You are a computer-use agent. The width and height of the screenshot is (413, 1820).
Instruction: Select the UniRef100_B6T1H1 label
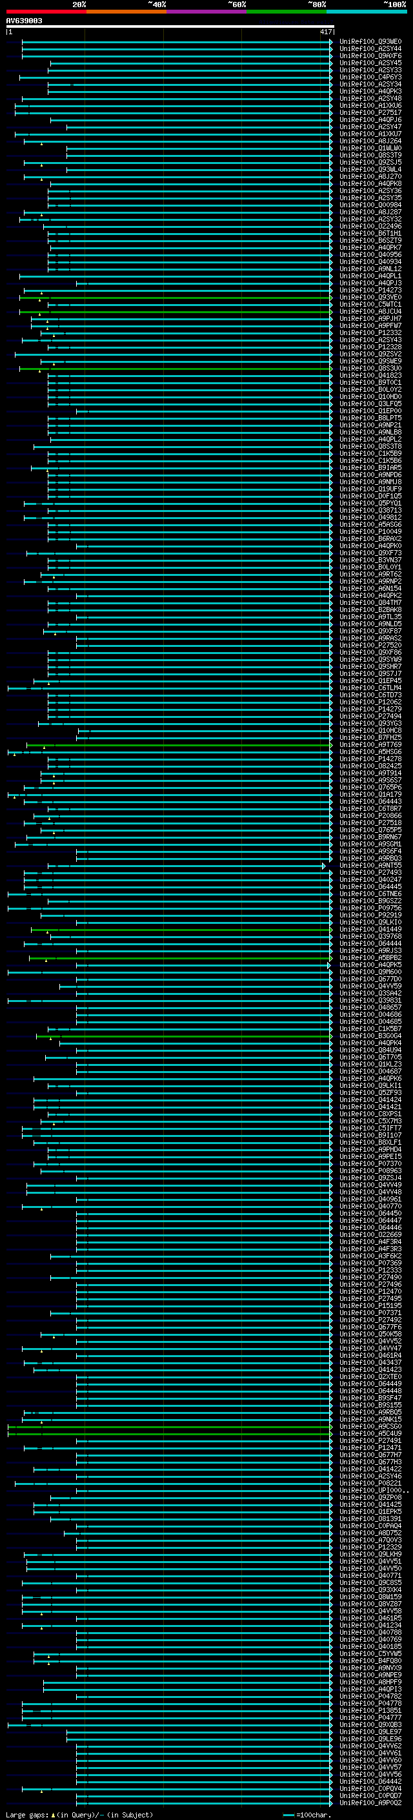click(x=370, y=234)
